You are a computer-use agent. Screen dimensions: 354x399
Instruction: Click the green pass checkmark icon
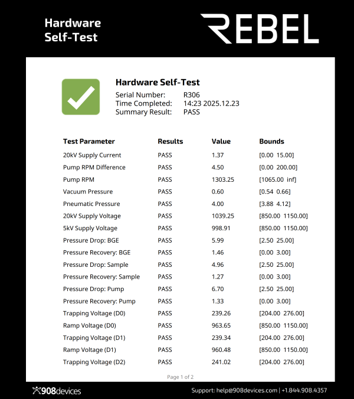point(81,97)
